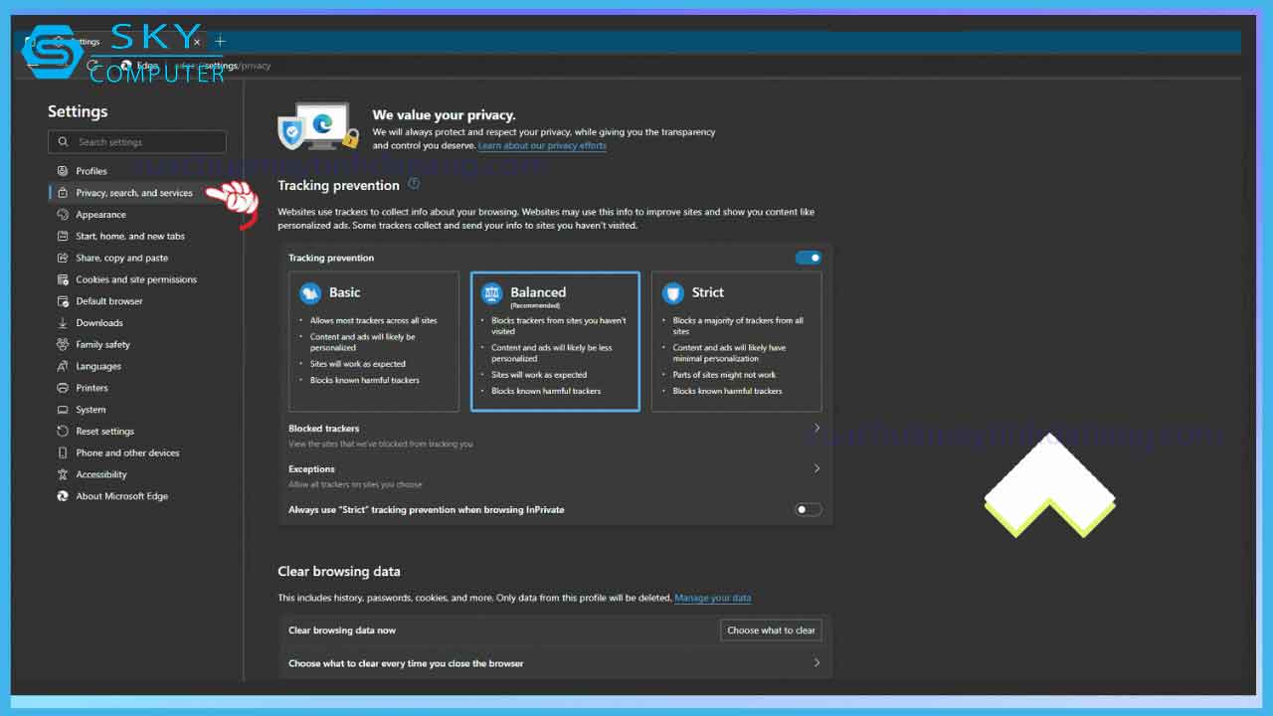The height and width of the screenshot is (716, 1273).
Task: Click the Appearance paint icon
Action: 63,215
